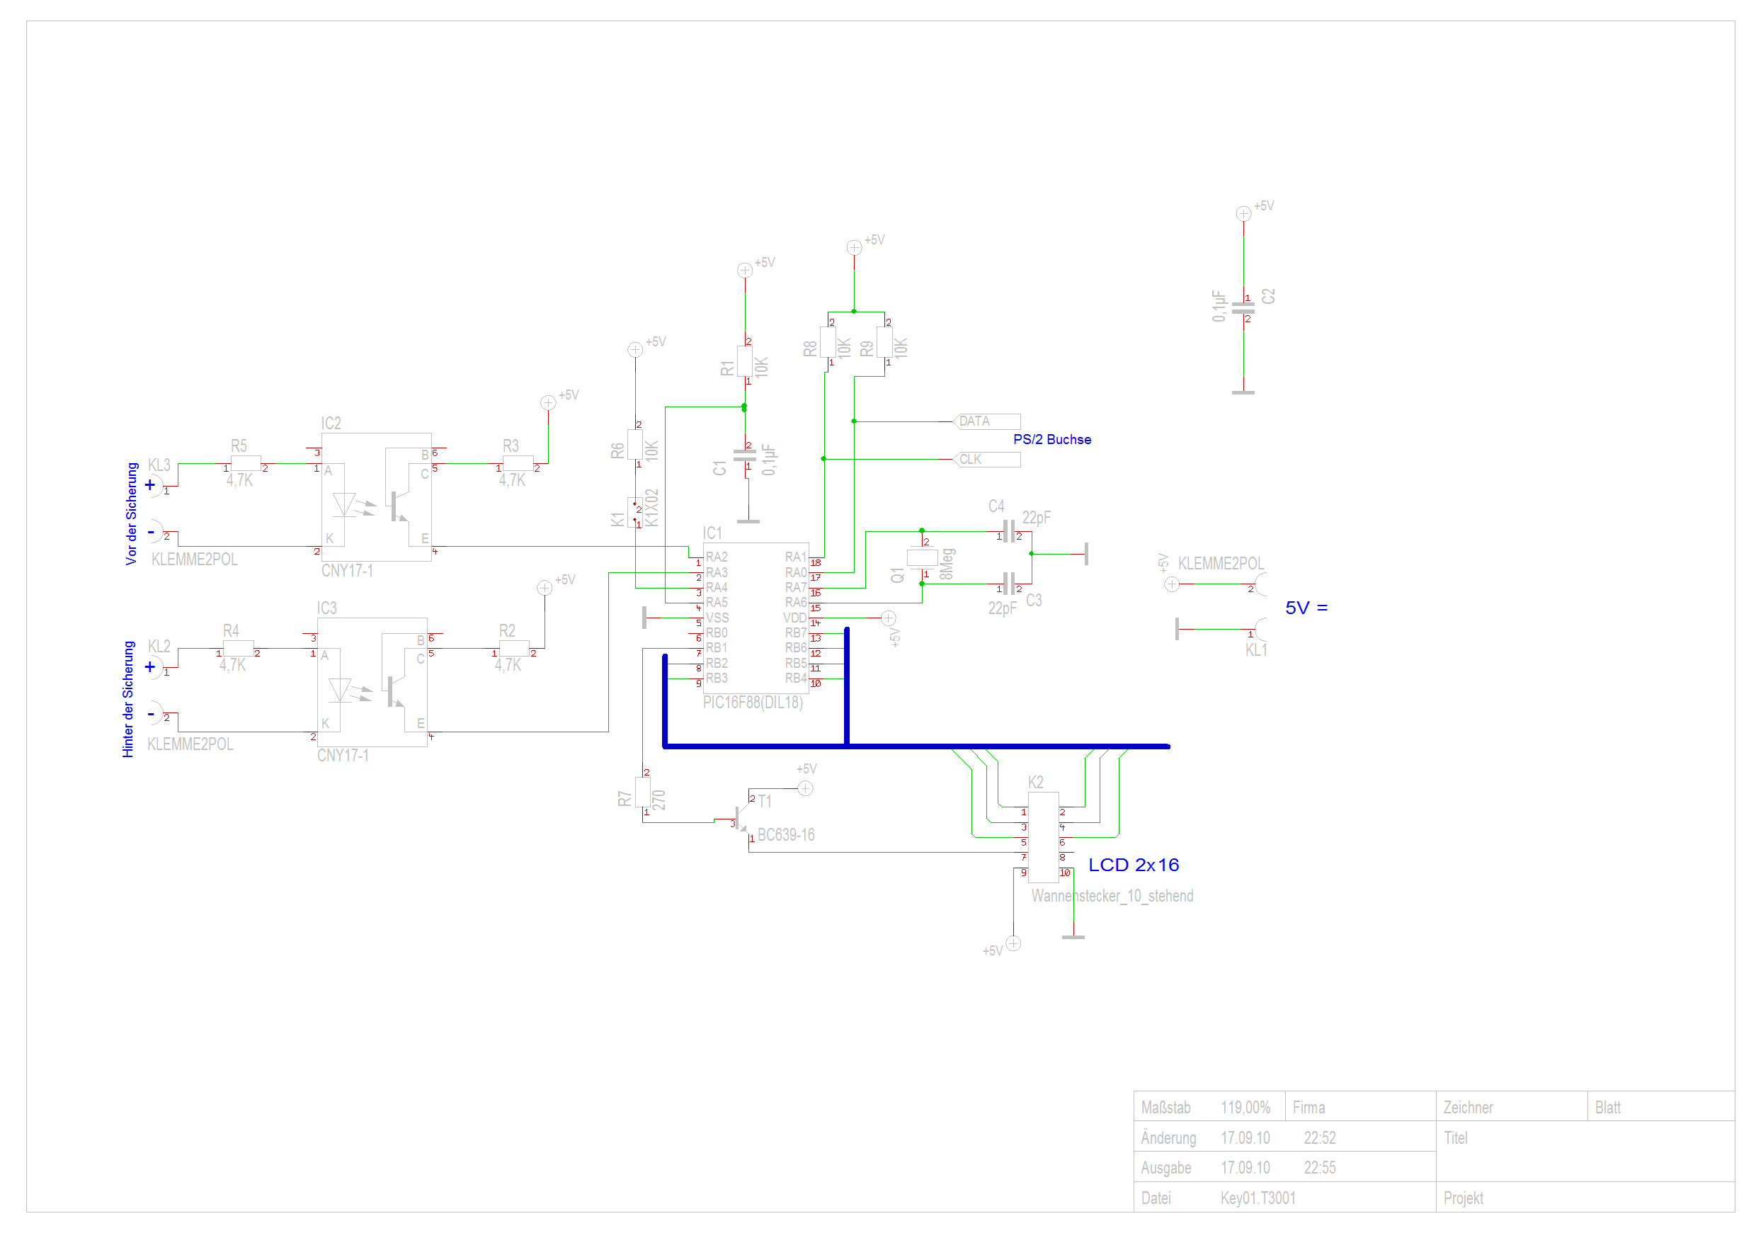Image resolution: width=1756 pixels, height=1238 pixels.
Task: Select the R1 10K resistor
Action: click(745, 361)
